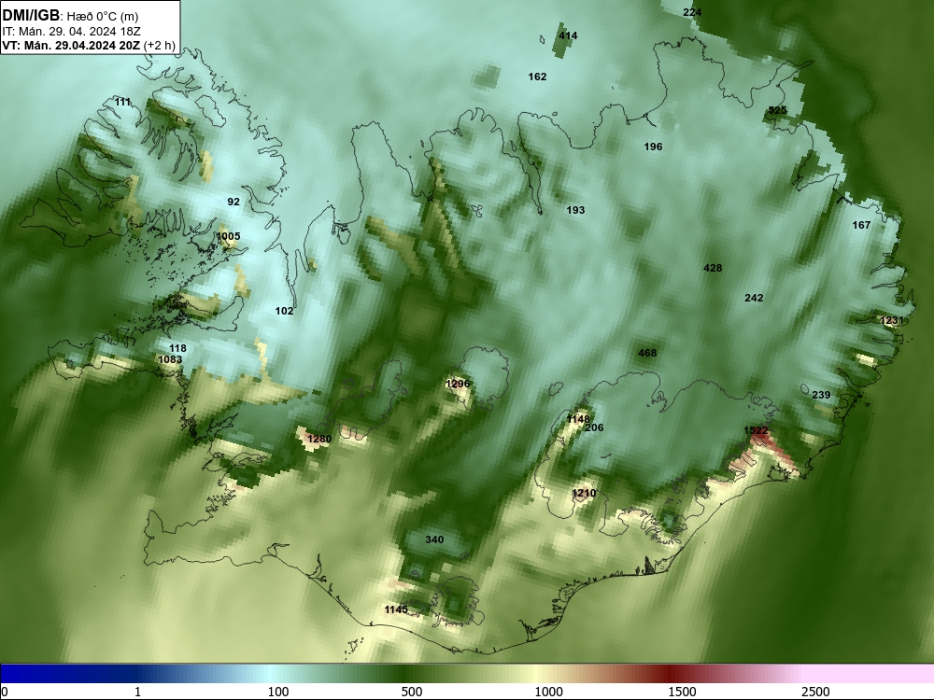Image resolution: width=934 pixels, height=700 pixels.
Task: Click the map value 1210
Action: [584, 493]
